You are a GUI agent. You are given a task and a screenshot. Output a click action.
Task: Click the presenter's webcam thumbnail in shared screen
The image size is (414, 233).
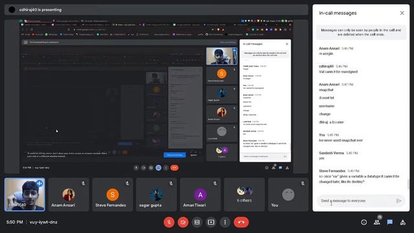(x=221, y=56)
